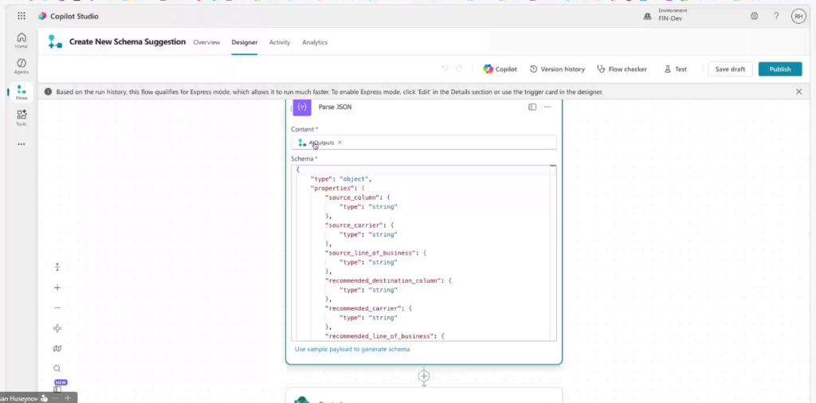Run the flow with Test
The height and width of the screenshot is (403, 816).
click(x=675, y=69)
